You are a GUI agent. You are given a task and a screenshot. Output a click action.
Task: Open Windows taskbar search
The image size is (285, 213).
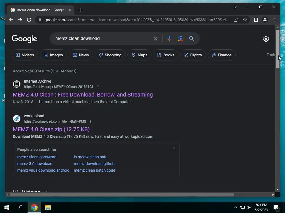coord(20,207)
